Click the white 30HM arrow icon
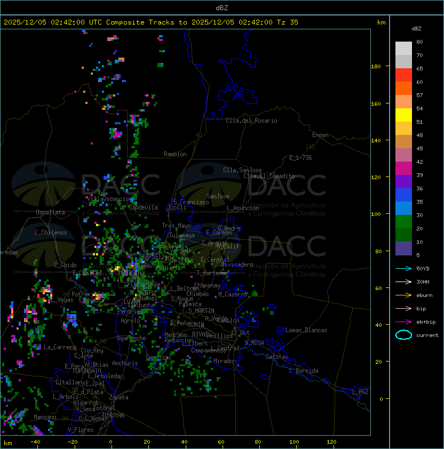Screen dimensions: 444x449 pos(403,282)
